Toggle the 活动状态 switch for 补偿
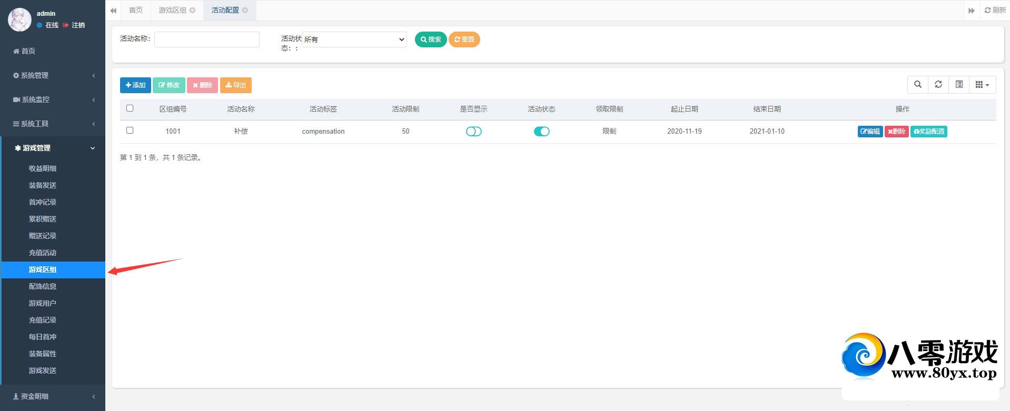Image resolution: width=1010 pixels, height=411 pixels. (541, 132)
